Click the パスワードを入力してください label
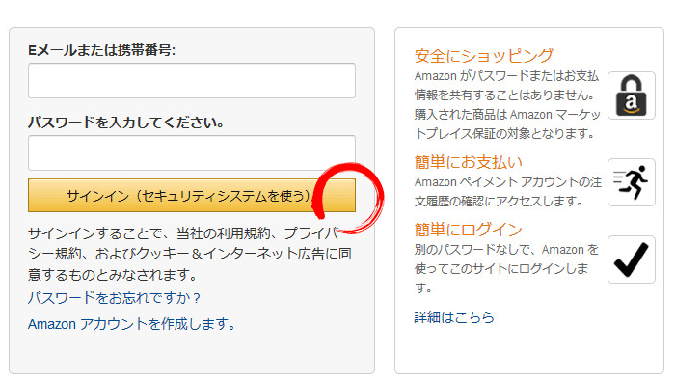675x382 pixels. [x=125, y=123]
